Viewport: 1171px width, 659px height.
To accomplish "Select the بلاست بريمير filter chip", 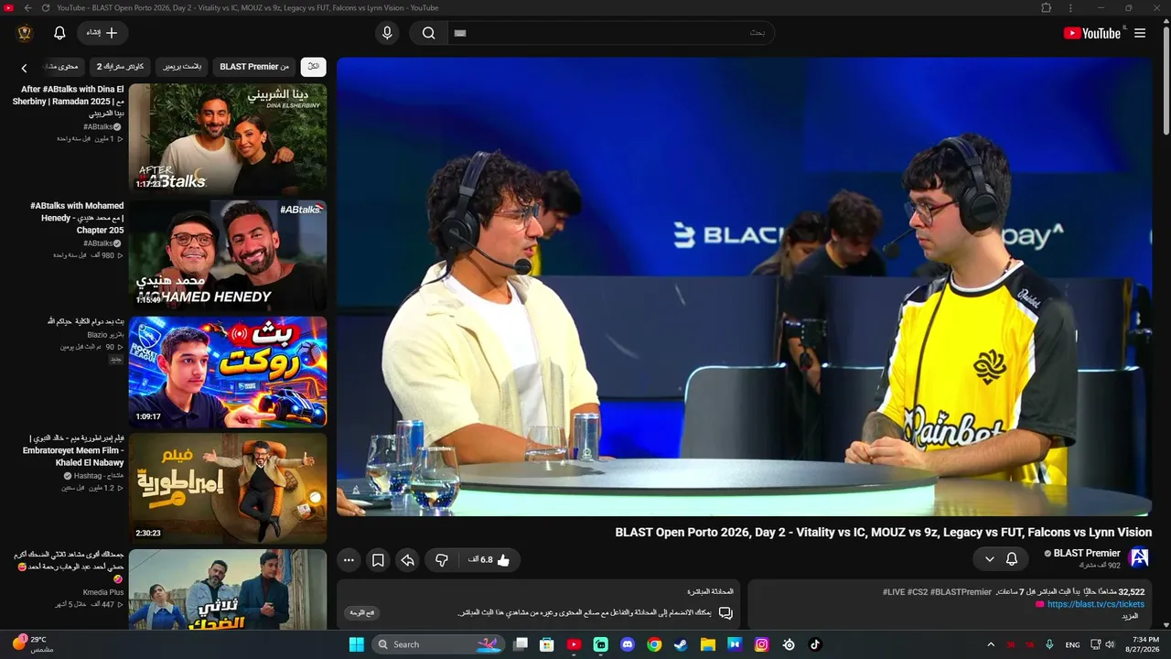I will 182,67.
